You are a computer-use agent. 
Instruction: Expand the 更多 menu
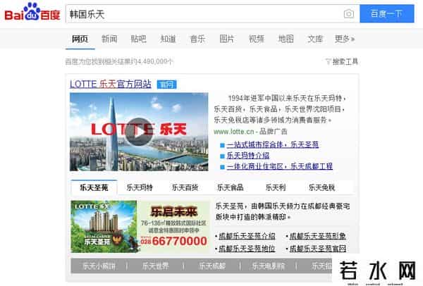[345, 39]
